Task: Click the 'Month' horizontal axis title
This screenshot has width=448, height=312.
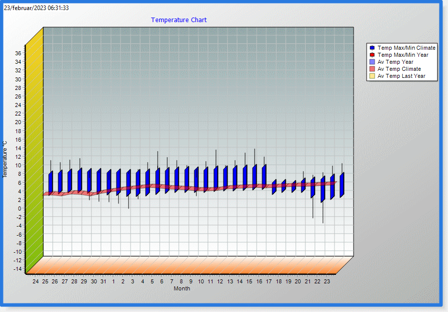Action: tap(182, 288)
